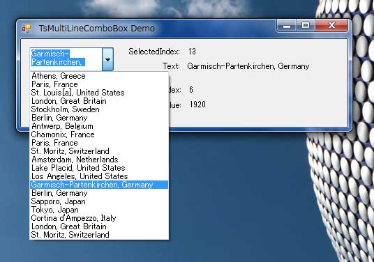The height and width of the screenshot is (262, 374).
Task: Choose the Paris, France entry below Athens, Greece
Action: point(99,84)
